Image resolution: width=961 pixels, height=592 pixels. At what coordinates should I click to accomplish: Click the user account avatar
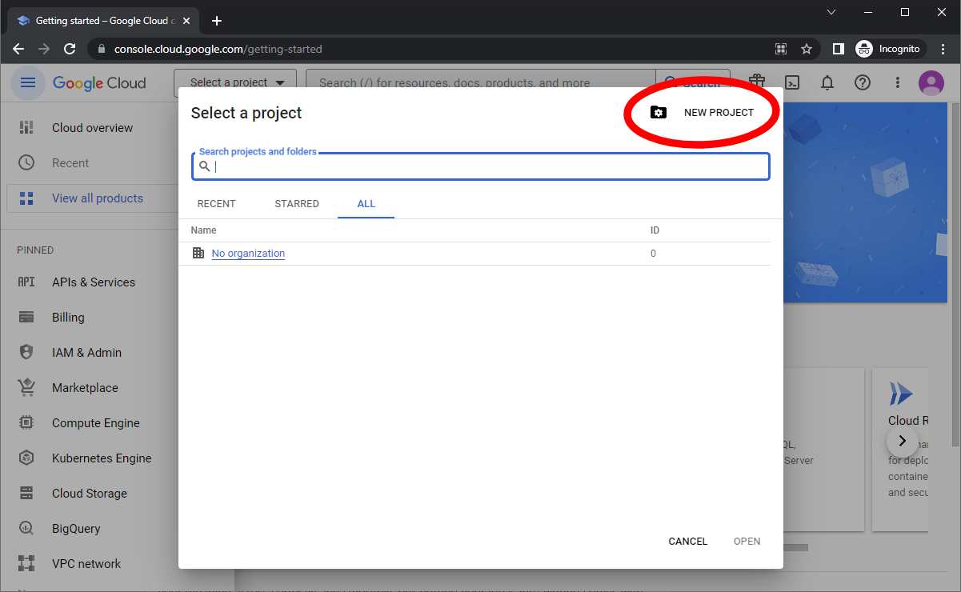pos(931,83)
